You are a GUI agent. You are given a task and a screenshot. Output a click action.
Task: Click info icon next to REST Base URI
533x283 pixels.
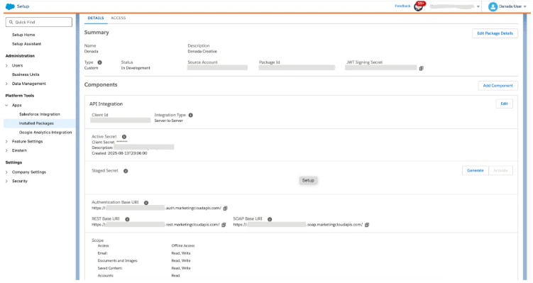click(x=127, y=219)
